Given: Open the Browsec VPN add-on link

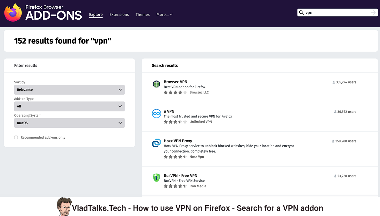Looking at the screenshot, I should click(175, 82).
